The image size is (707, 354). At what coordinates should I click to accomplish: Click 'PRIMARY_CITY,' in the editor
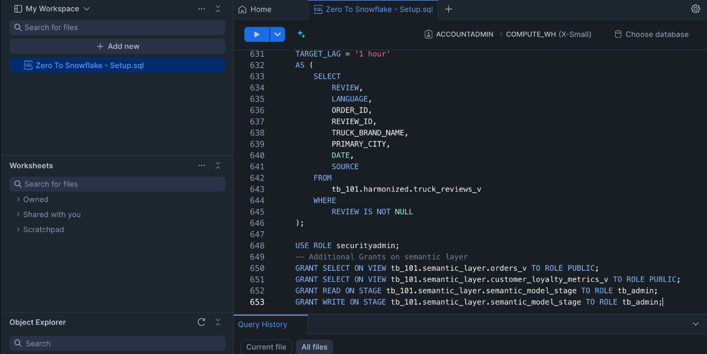click(361, 144)
